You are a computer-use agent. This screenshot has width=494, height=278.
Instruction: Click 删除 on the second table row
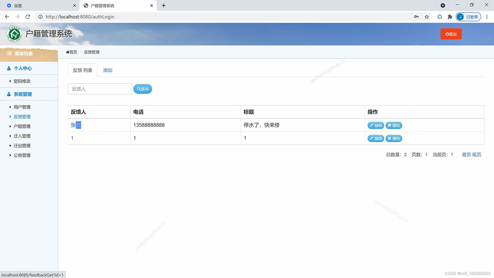[394, 138]
